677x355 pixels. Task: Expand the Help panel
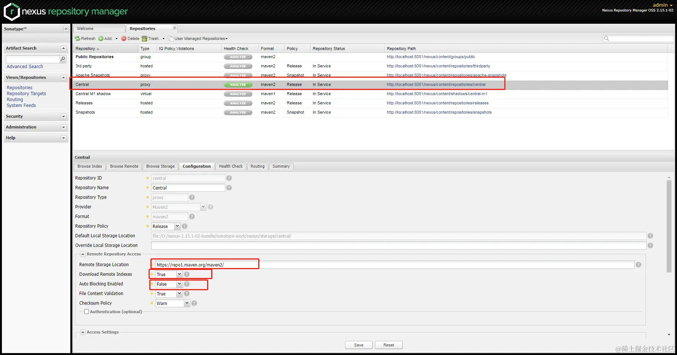[63, 138]
